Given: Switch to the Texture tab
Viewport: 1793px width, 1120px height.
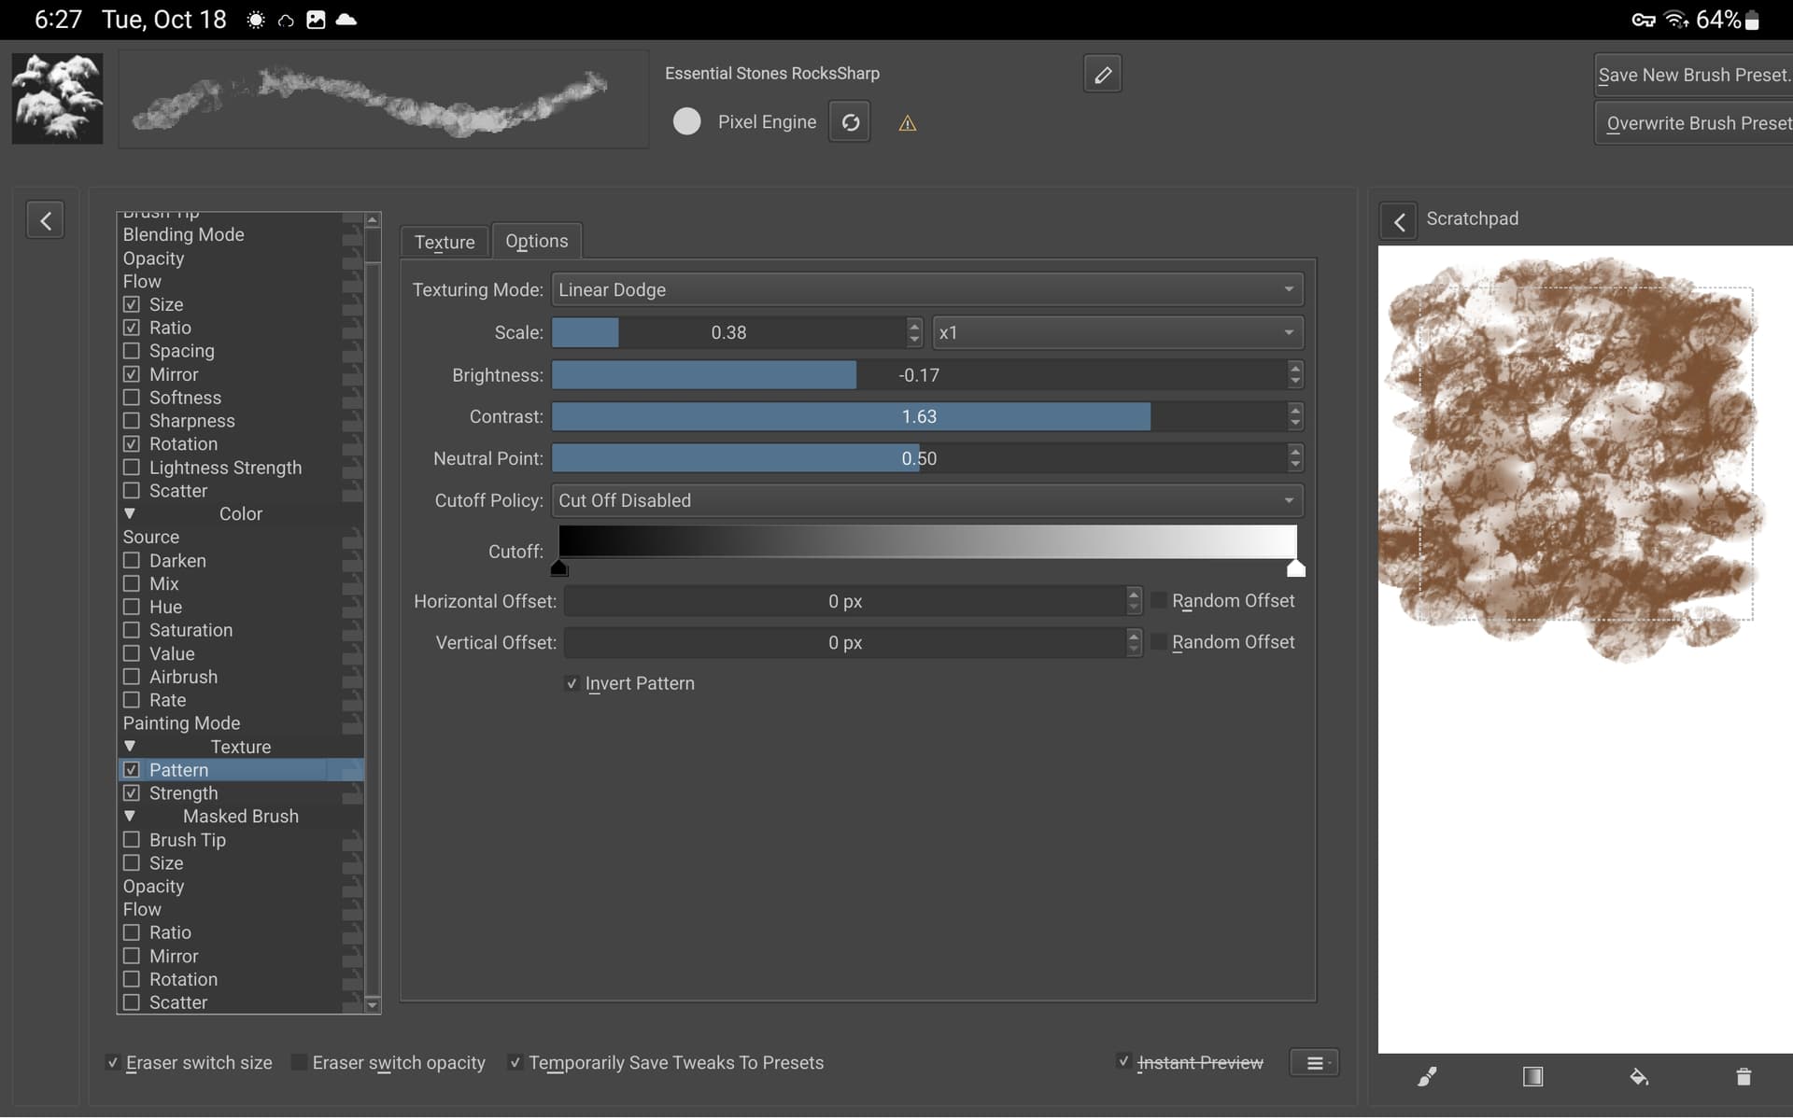Looking at the screenshot, I should 445,243.
